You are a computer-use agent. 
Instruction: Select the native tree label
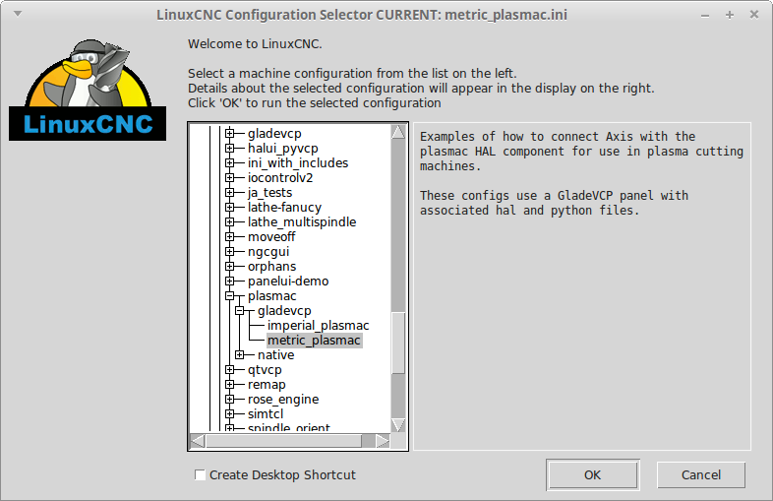(275, 355)
